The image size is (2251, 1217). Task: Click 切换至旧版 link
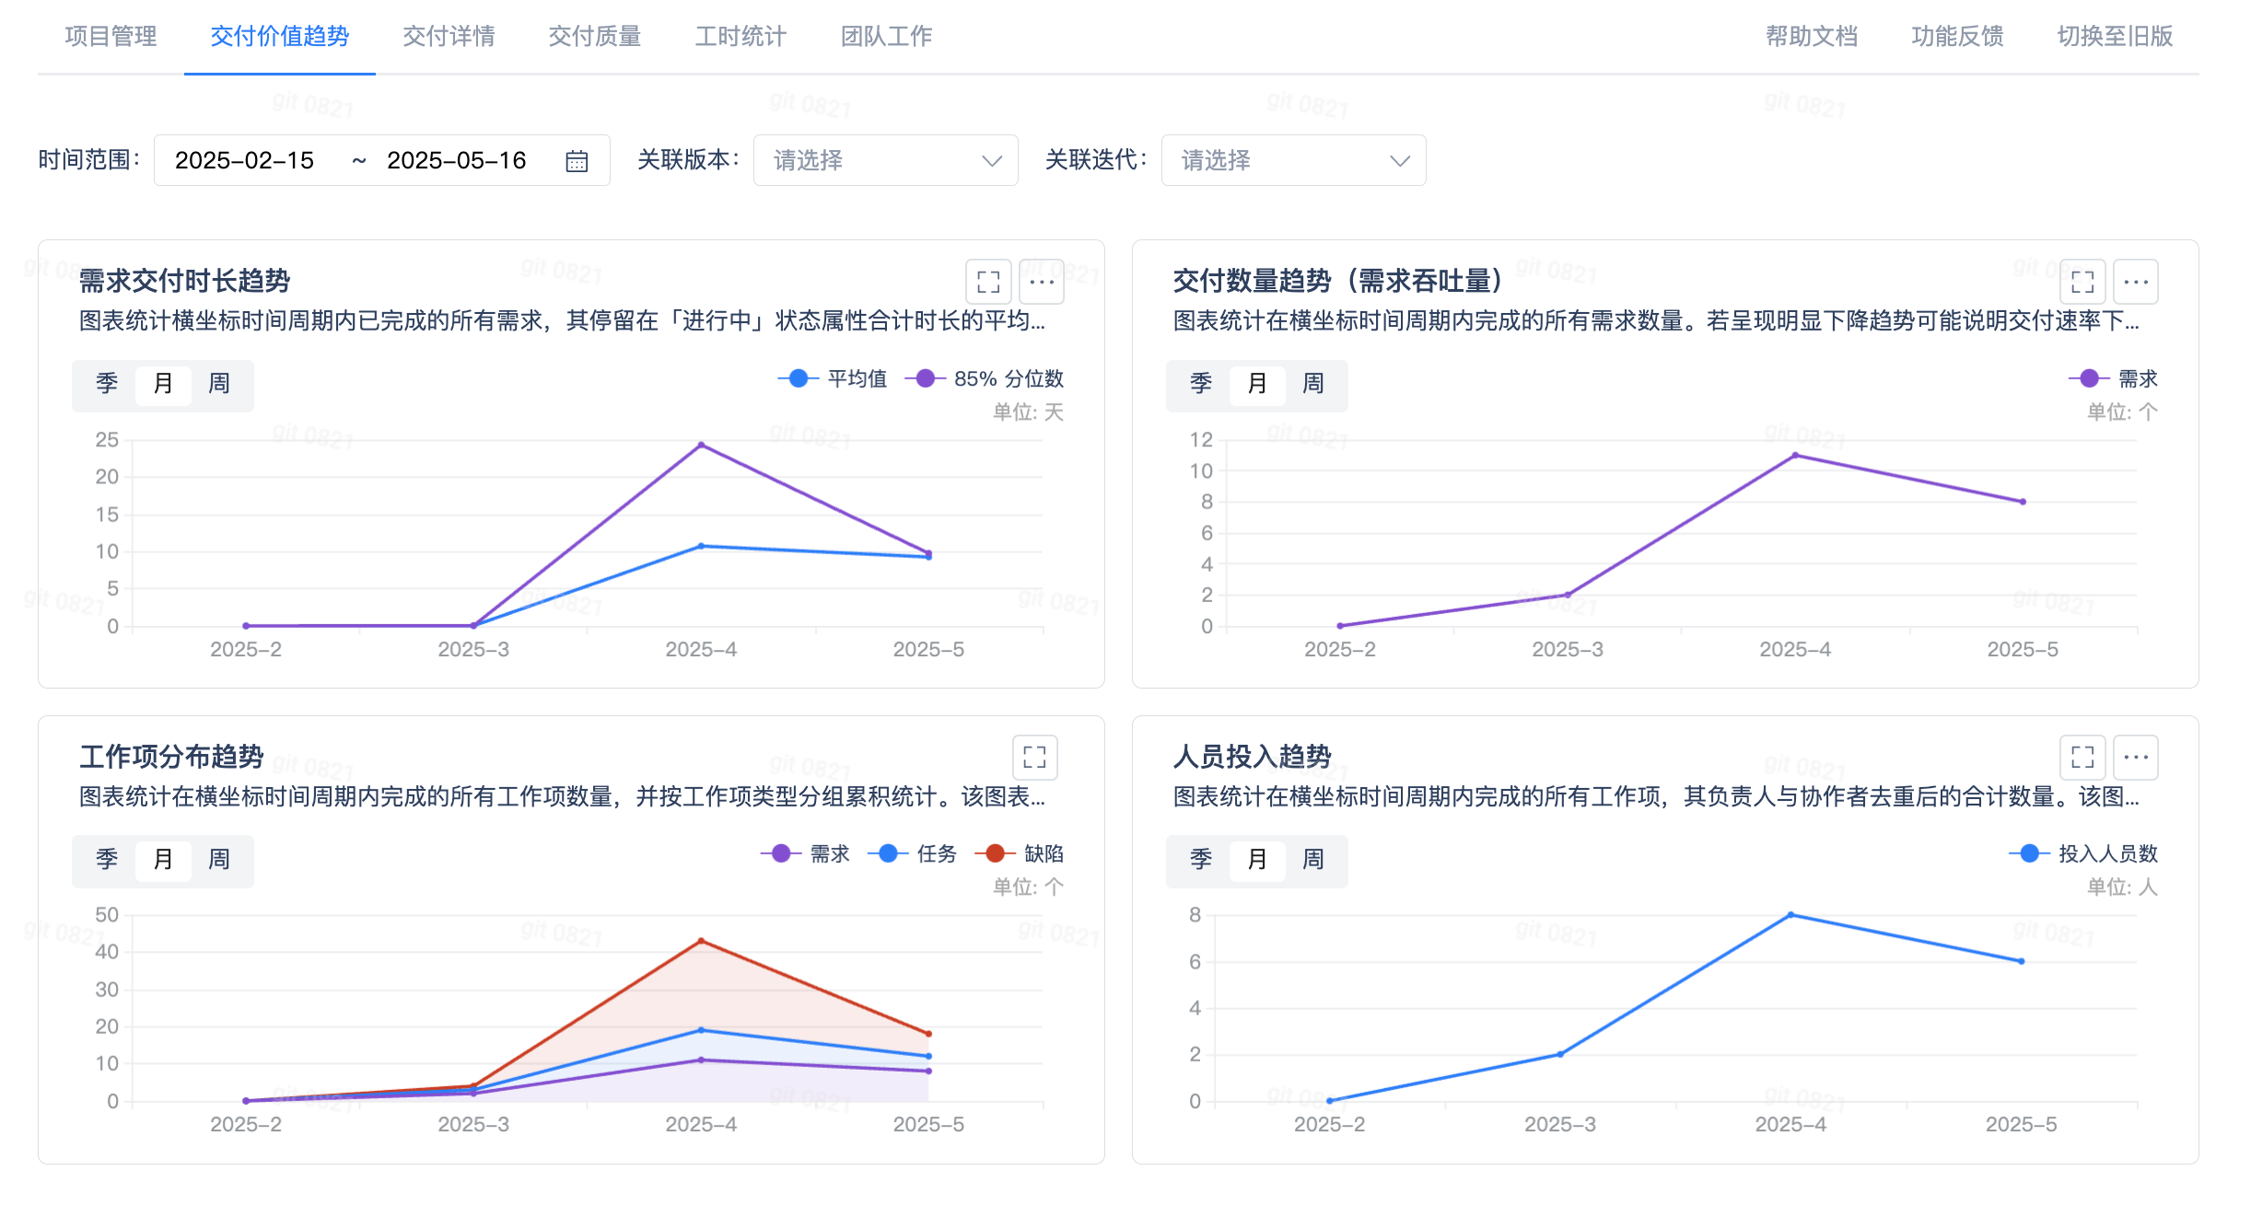[2116, 36]
